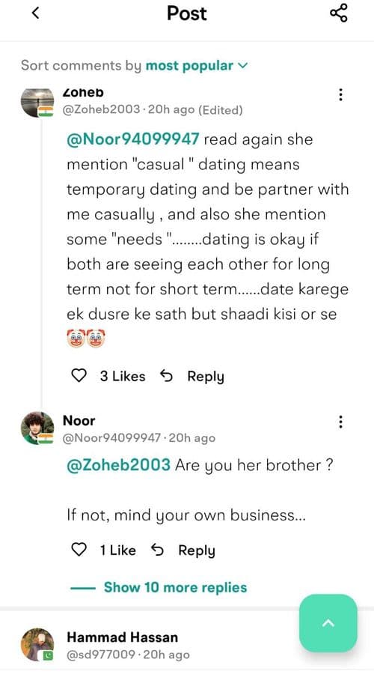Open Zoheb's profile picture
The width and height of the screenshot is (374, 683).
tap(37, 103)
